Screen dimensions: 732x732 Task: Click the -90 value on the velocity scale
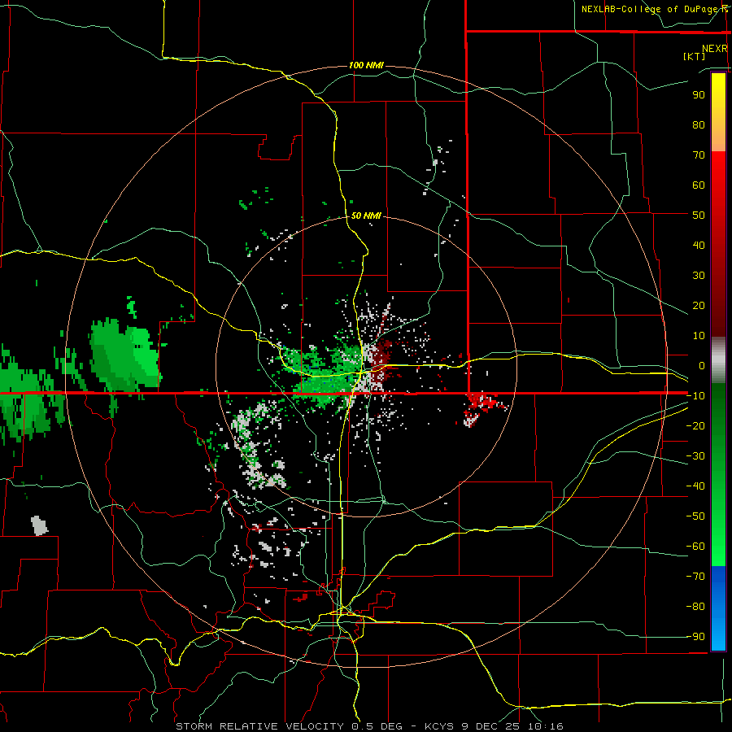tap(695, 637)
